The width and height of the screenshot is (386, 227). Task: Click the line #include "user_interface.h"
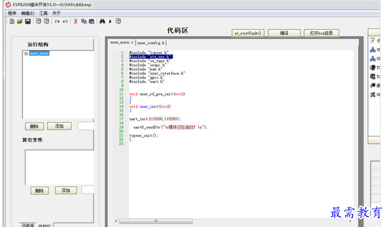(x=157, y=73)
